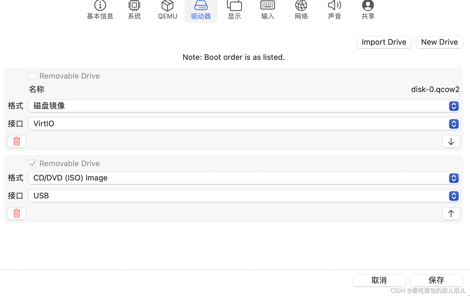The width and height of the screenshot is (470, 296).
Task: Click the Import Drive button
Action: point(384,42)
